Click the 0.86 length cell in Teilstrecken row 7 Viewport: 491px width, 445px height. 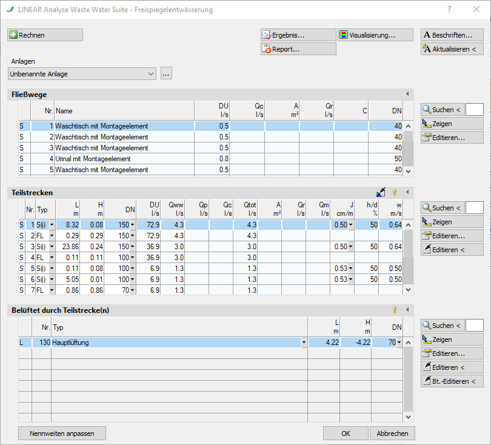[68, 290]
